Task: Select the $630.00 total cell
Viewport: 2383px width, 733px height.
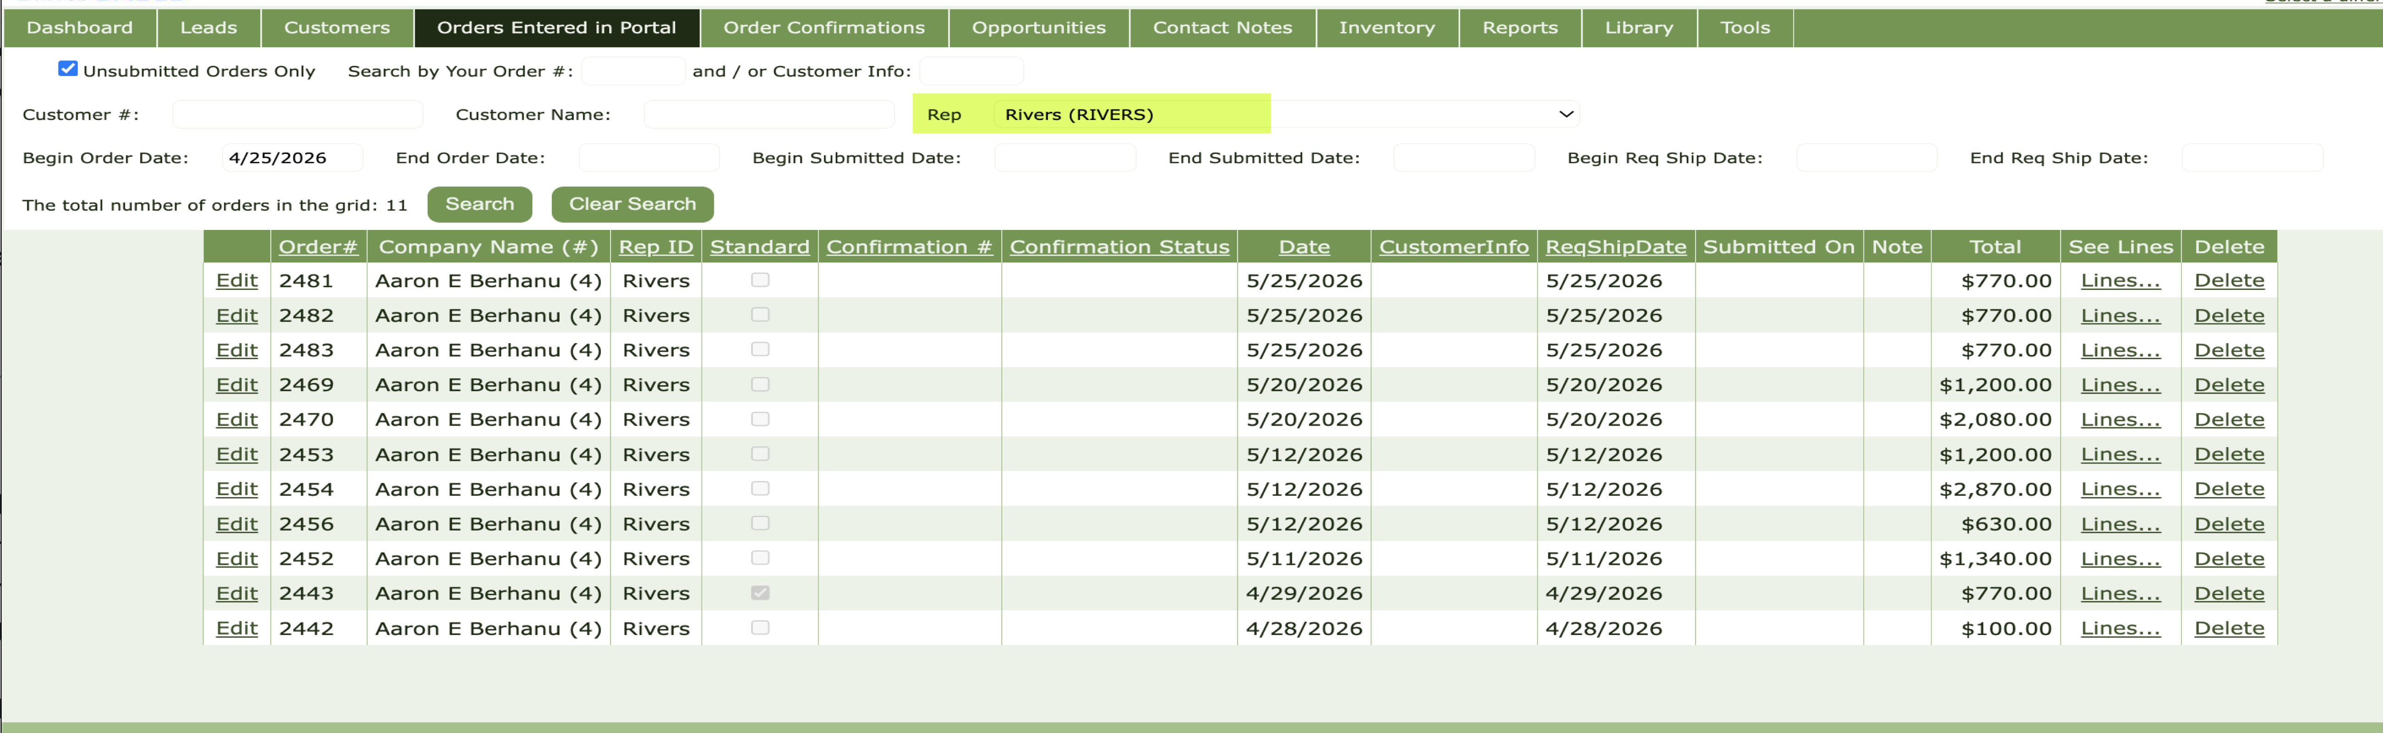Action: coord(1995,524)
